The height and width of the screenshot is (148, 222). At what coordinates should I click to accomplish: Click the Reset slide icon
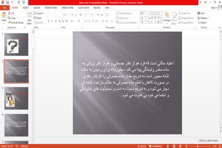[35, 18]
